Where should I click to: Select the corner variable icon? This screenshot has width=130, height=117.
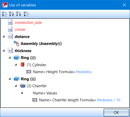pyautogui.click(x=10, y=30)
